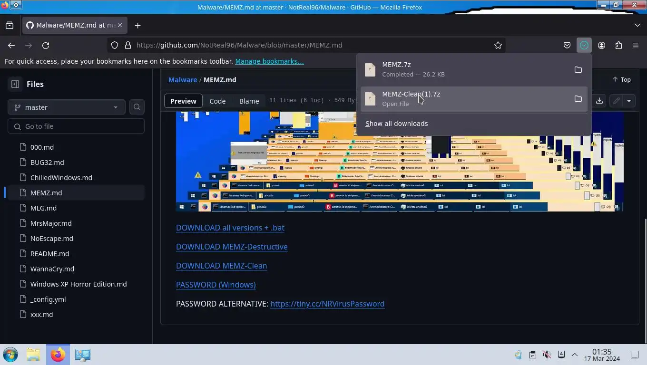
Task: Open _config.yml in file tree
Action: click(48, 299)
